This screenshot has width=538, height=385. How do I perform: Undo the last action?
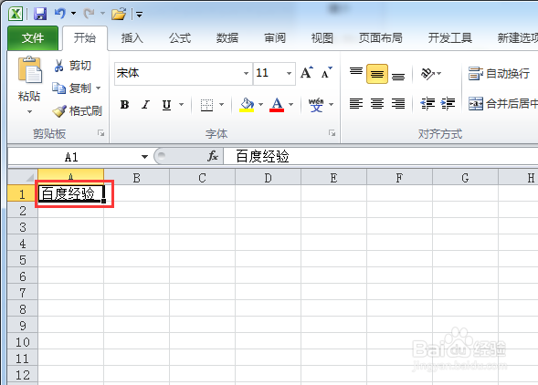[60, 14]
